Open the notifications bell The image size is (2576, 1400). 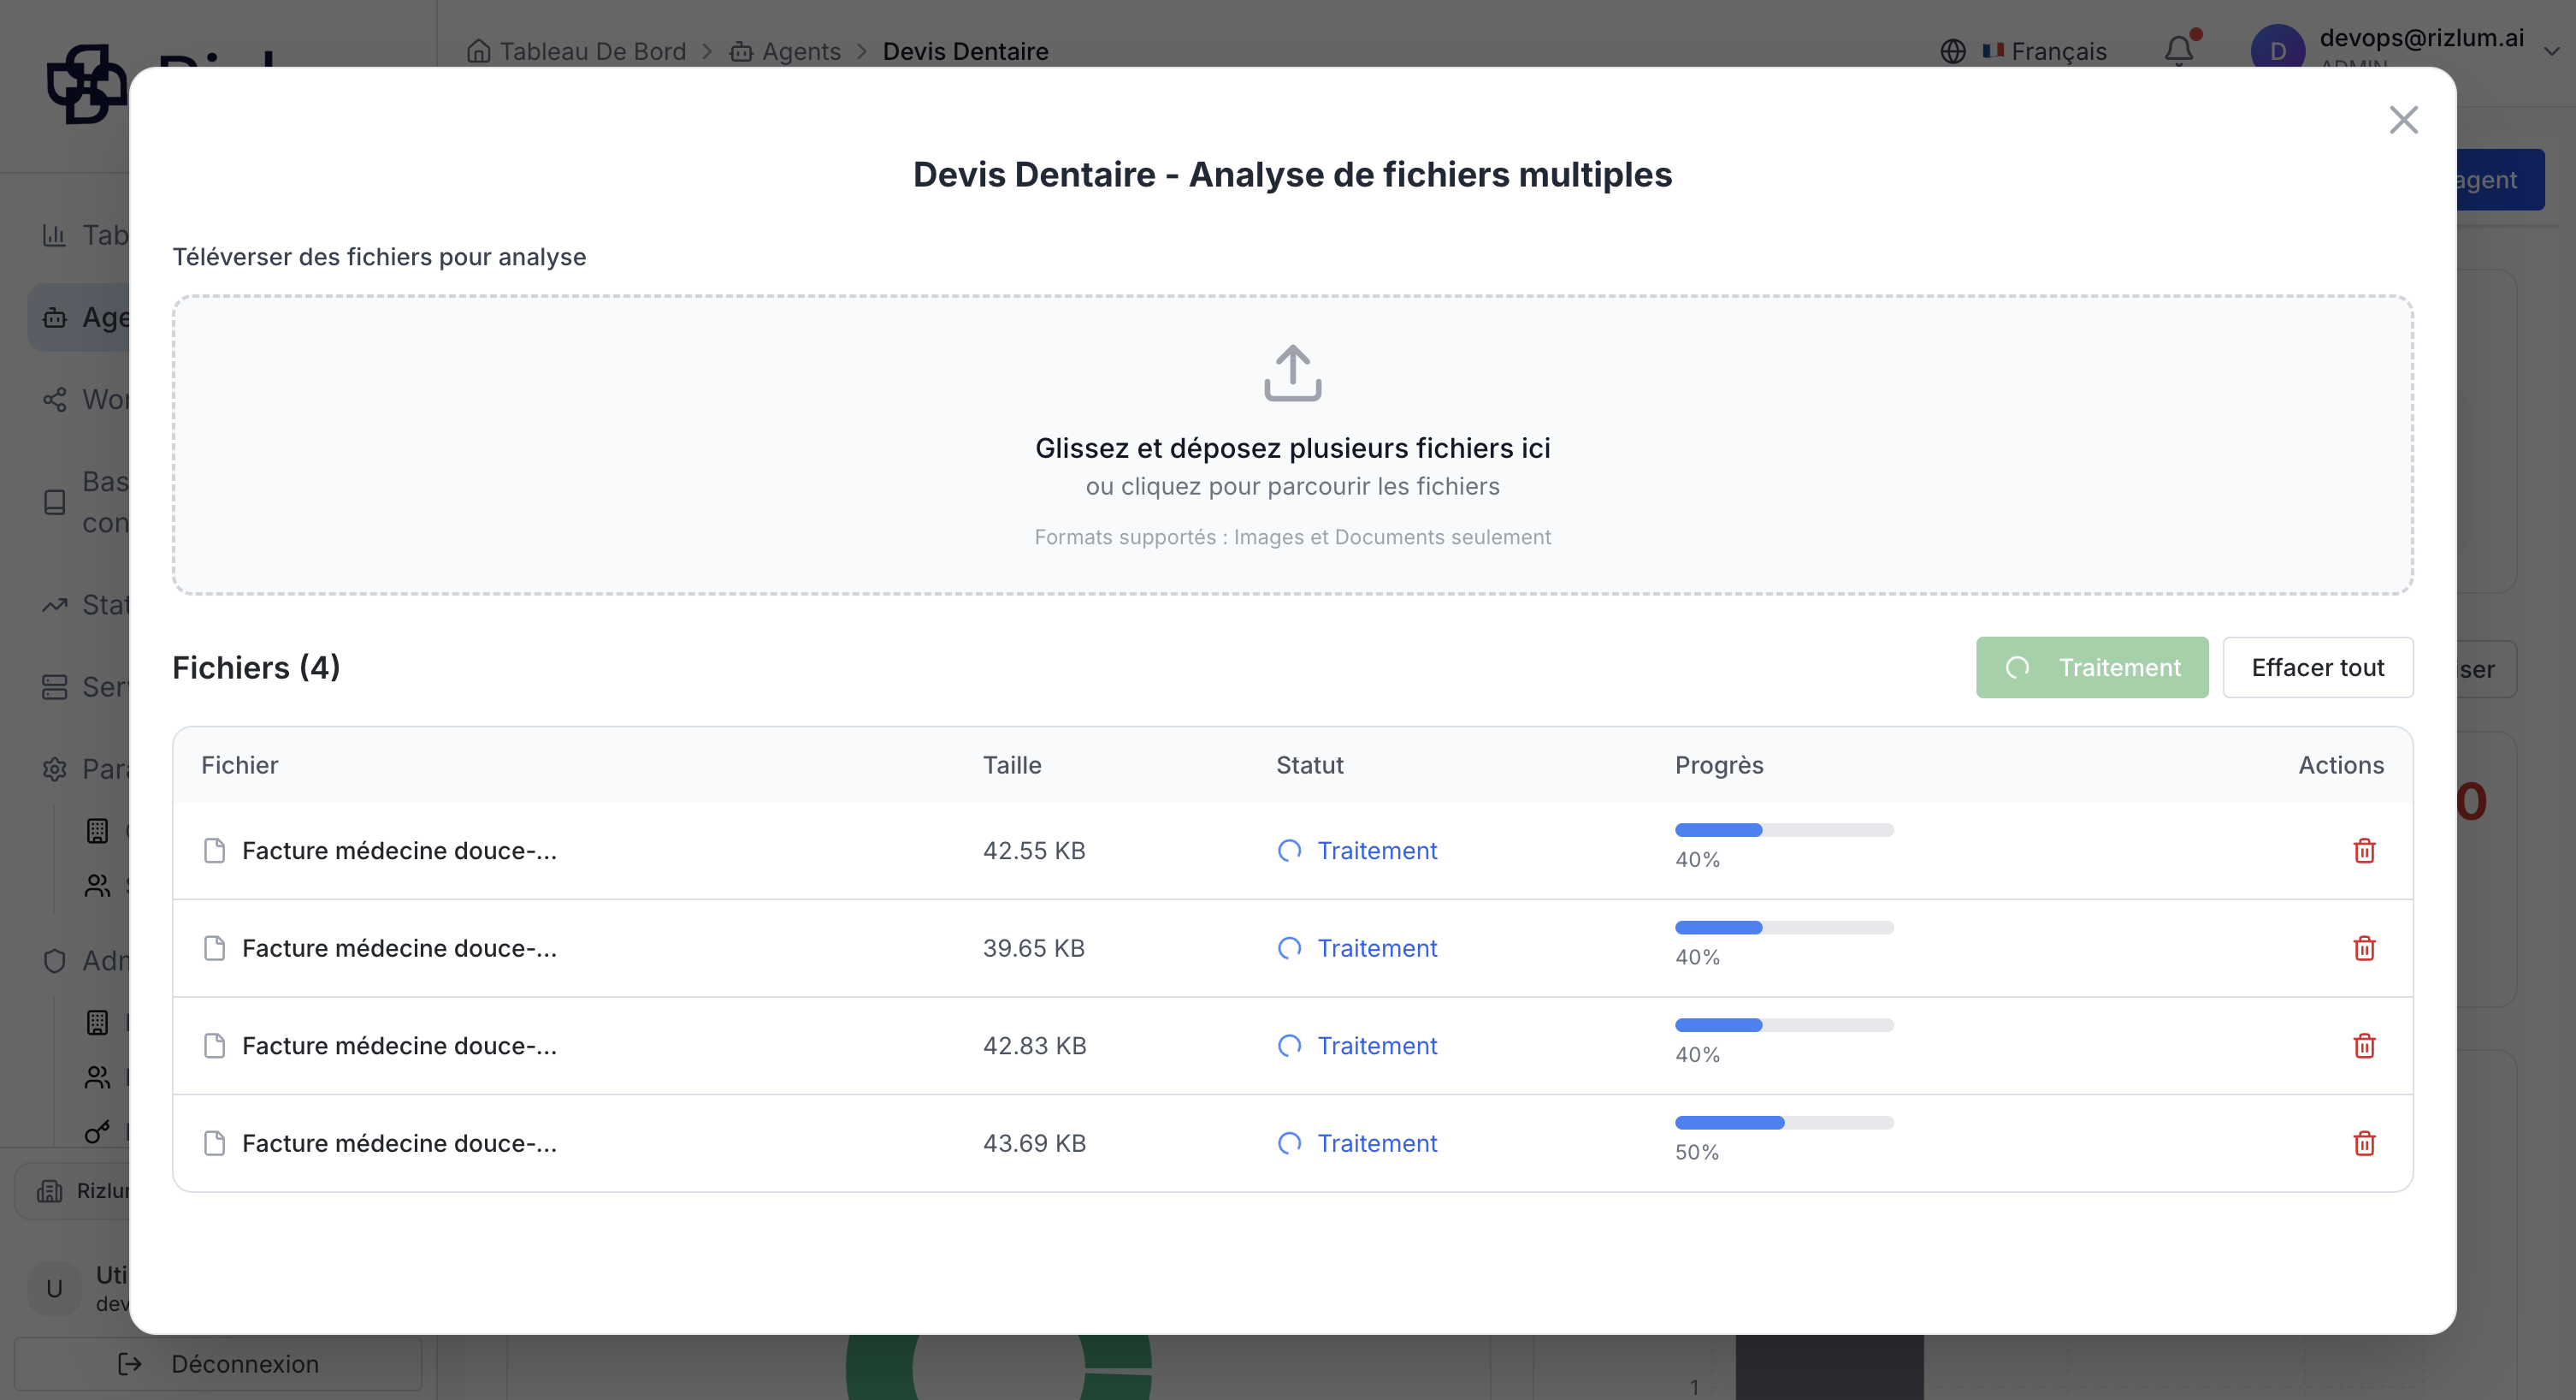coord(2179,50)
